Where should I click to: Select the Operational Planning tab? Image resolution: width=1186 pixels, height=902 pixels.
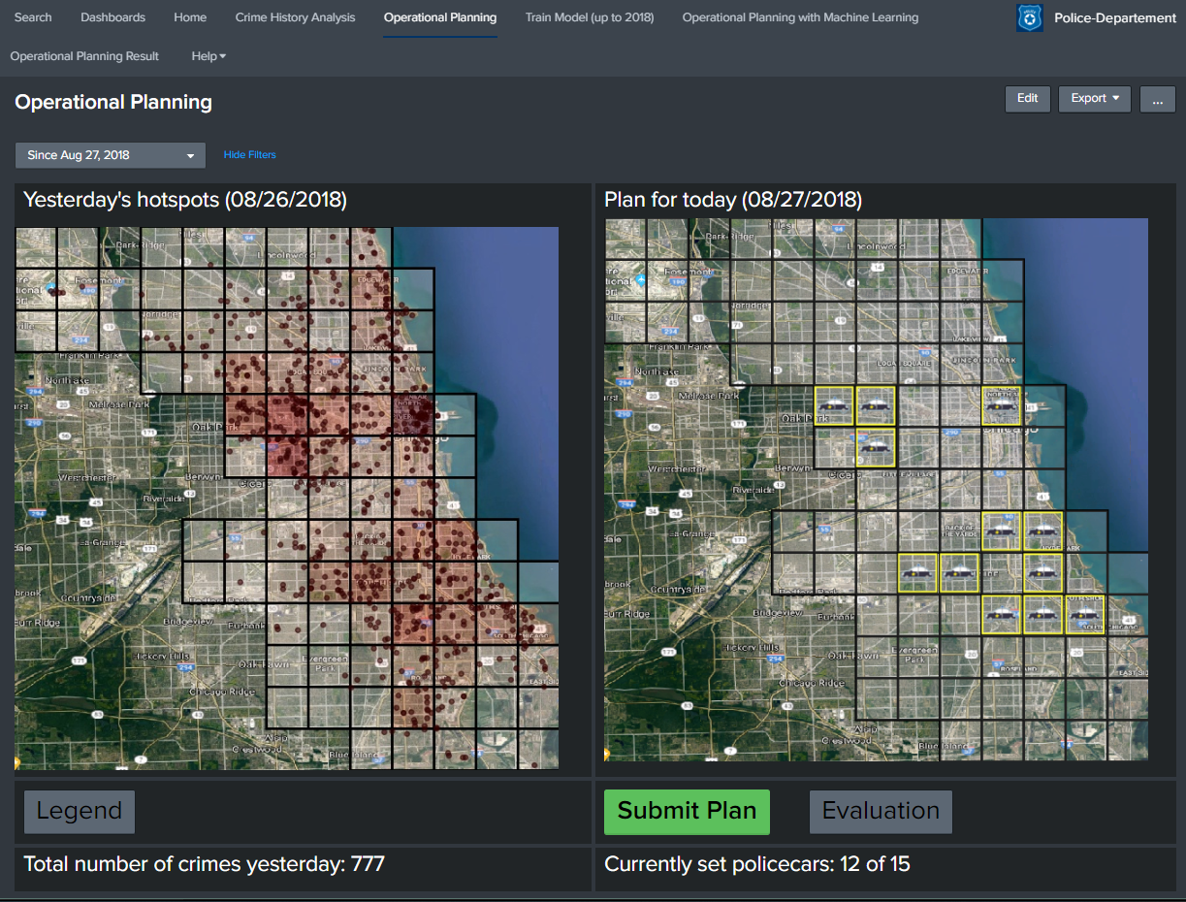[440, 17]
